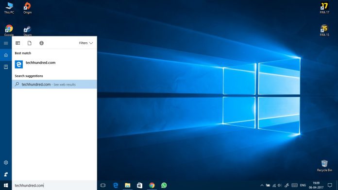Open Microsoft Store from taskbar
The height and width of the screenshot is (190, 338).
click(140, 185)
